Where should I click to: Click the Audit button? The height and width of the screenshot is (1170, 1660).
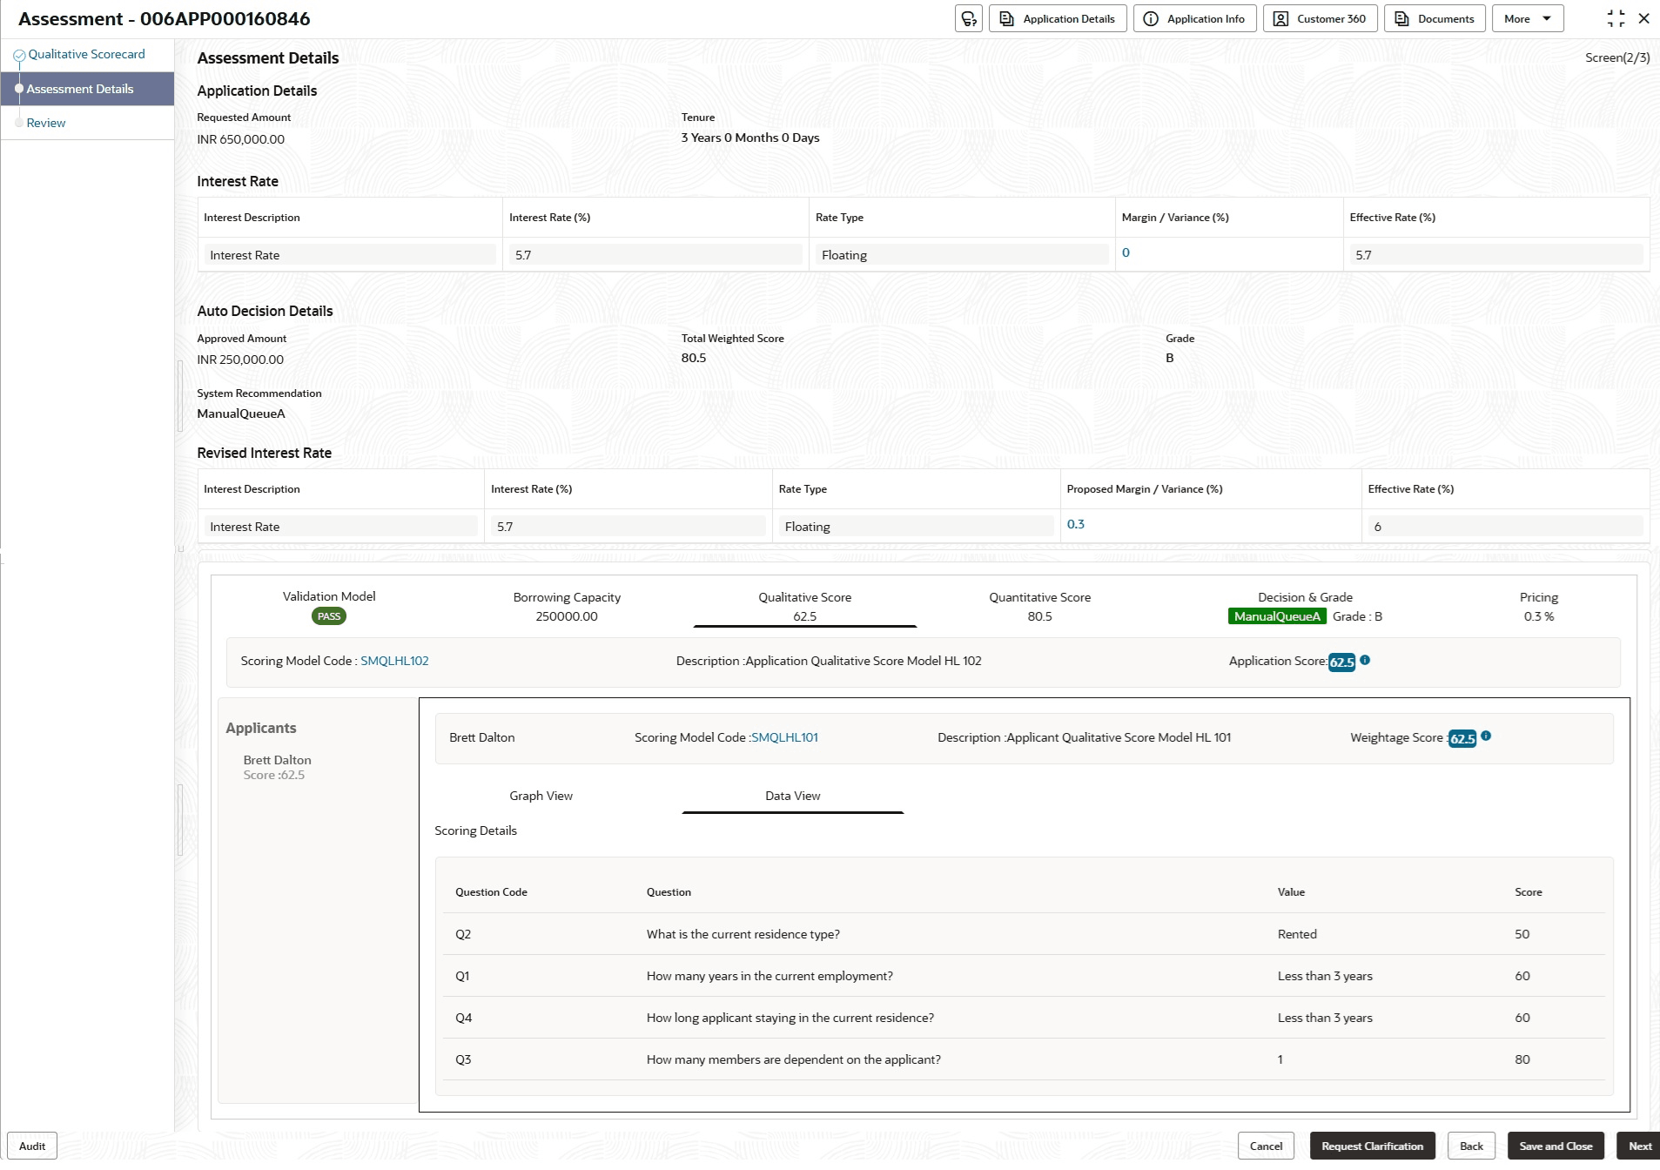(x=32, y=1146)
